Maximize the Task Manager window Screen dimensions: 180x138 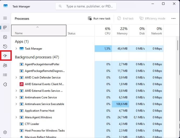click(x=163, y=4)
